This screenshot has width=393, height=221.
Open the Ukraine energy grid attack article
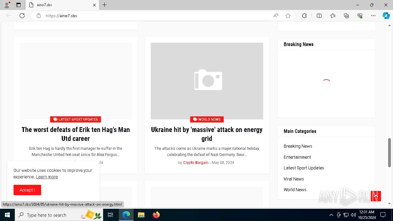tap(207, 134)
